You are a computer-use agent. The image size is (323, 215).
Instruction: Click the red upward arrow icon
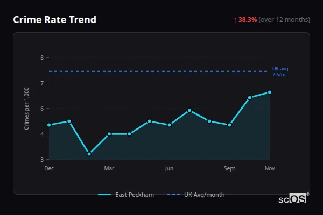tap(235, 20)
